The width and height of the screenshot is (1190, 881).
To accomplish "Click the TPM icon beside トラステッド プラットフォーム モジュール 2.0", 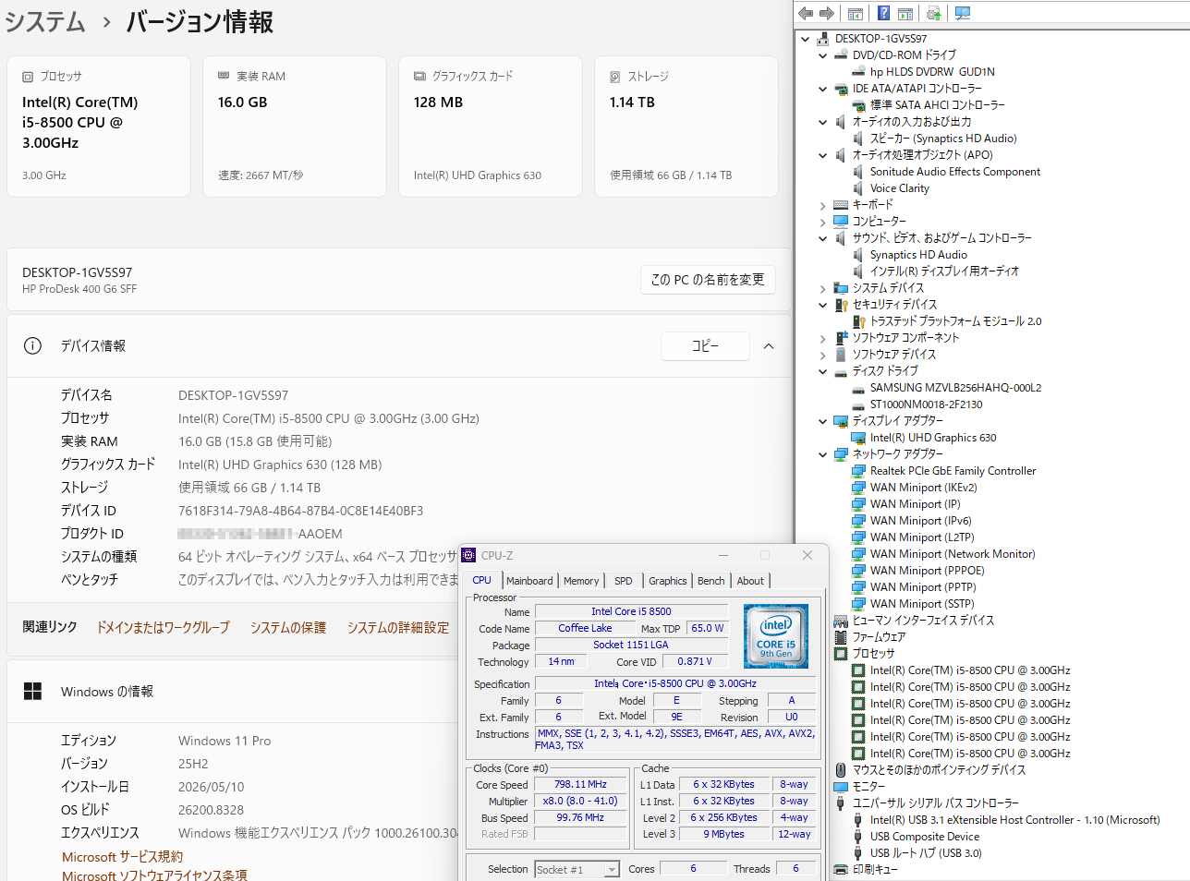I will tap(858, 321).
